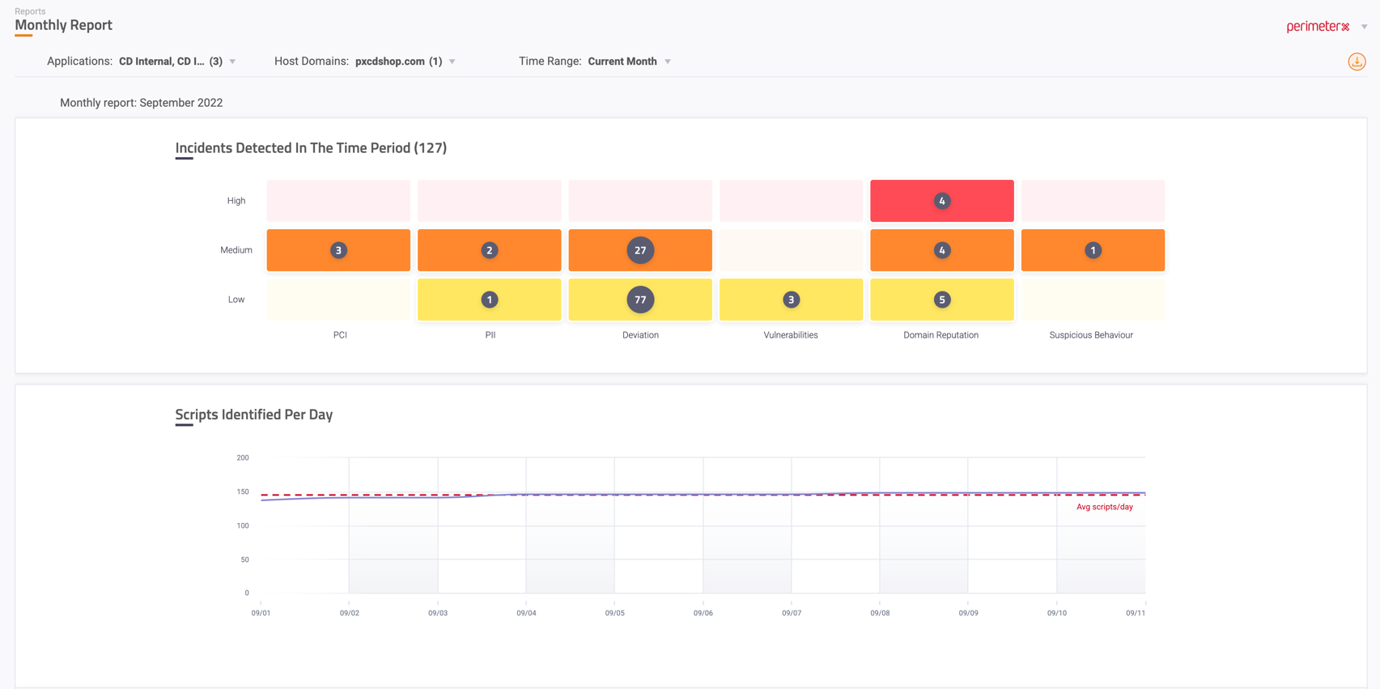
Task: Click Medium Suspicious Behaviour badge showing 1
Action: [1092, 250]
